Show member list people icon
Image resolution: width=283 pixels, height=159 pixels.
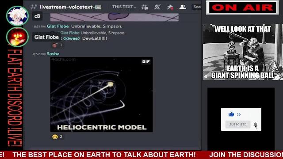(x=183, y=7)
